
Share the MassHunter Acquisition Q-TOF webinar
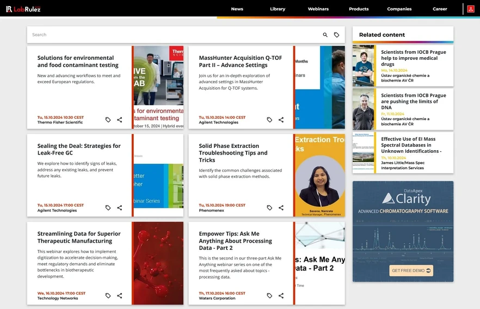coord(281,120)
